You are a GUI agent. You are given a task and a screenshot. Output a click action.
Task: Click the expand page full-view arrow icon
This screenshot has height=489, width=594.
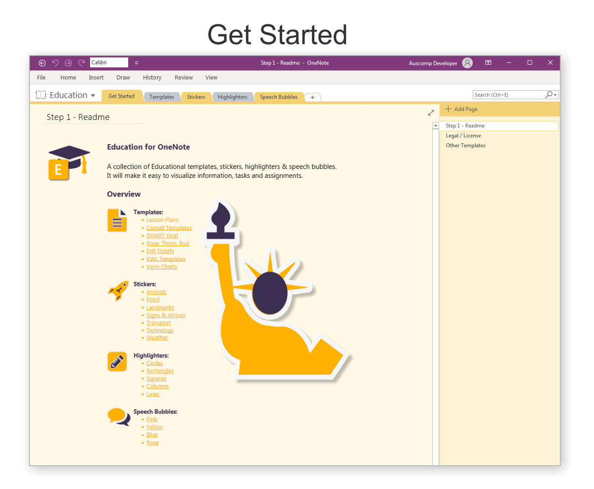point(431,113)
